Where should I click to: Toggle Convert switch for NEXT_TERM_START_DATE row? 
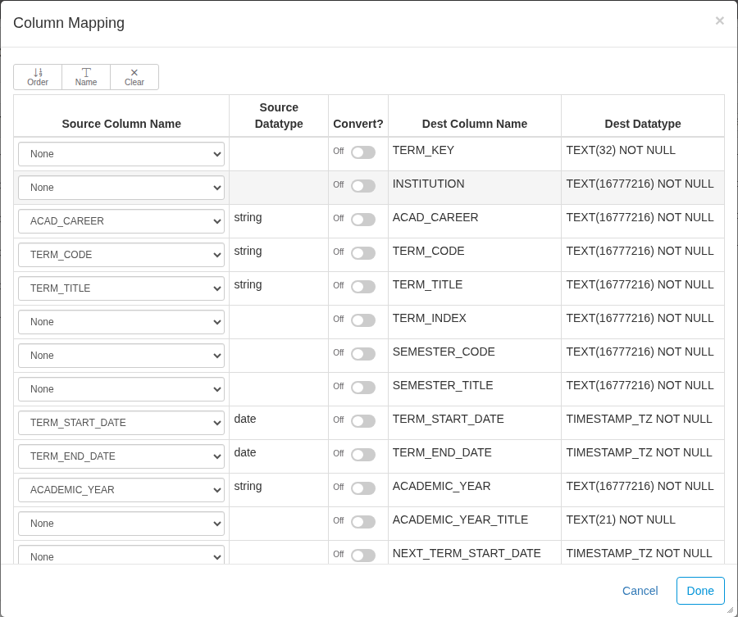[363, 556]
